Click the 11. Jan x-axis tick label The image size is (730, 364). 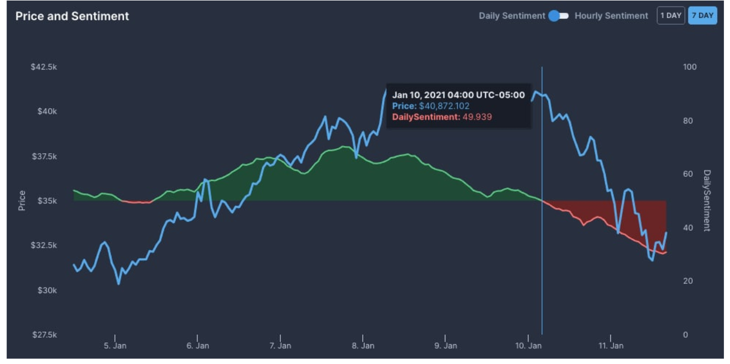[x=610, y=346]
